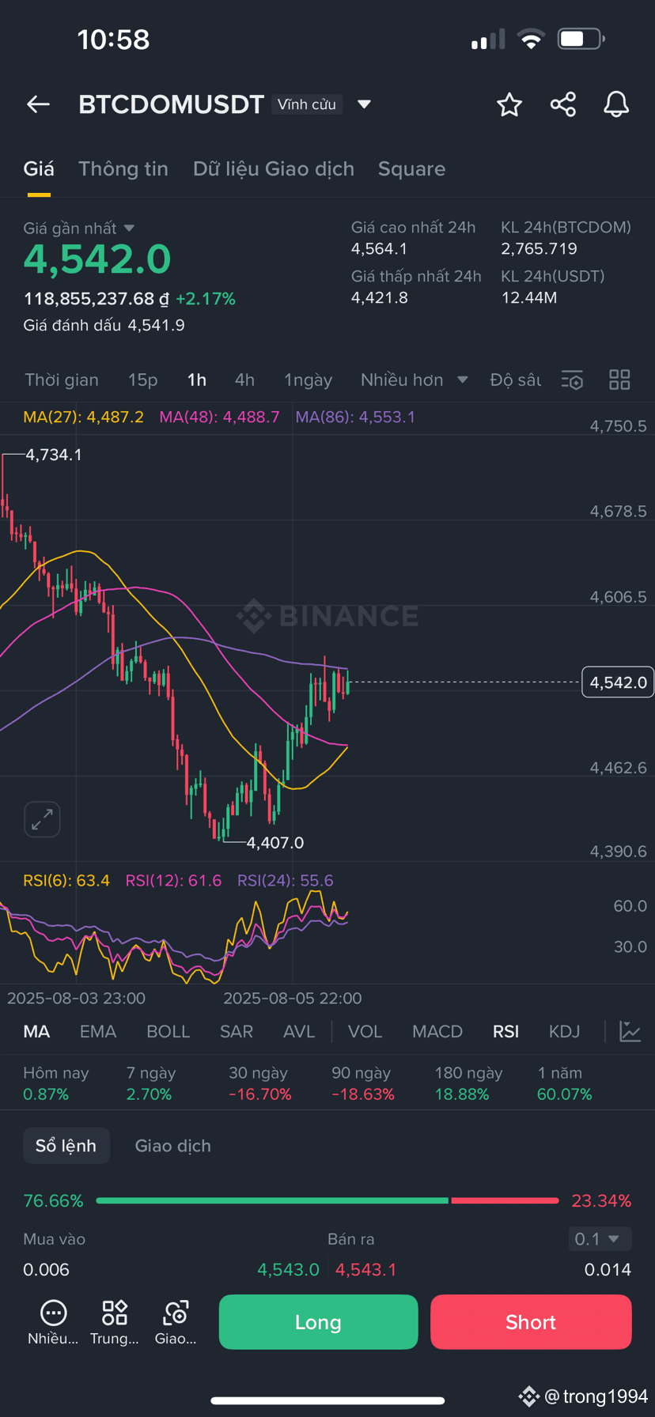Image resolution: width=655 pixels, height=1417 pixels.
Task: Add BTCDOMUSDT to favorites with star icon
Action: click(509, 104)
